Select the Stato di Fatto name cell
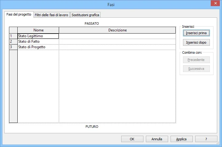This screenshot has width=222, height=147. [38, 41]
